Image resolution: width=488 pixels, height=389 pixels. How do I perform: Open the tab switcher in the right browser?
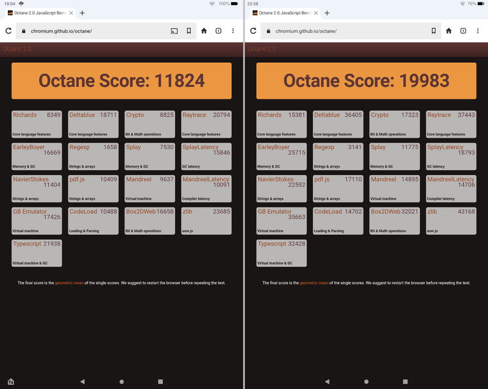(464, 30)
